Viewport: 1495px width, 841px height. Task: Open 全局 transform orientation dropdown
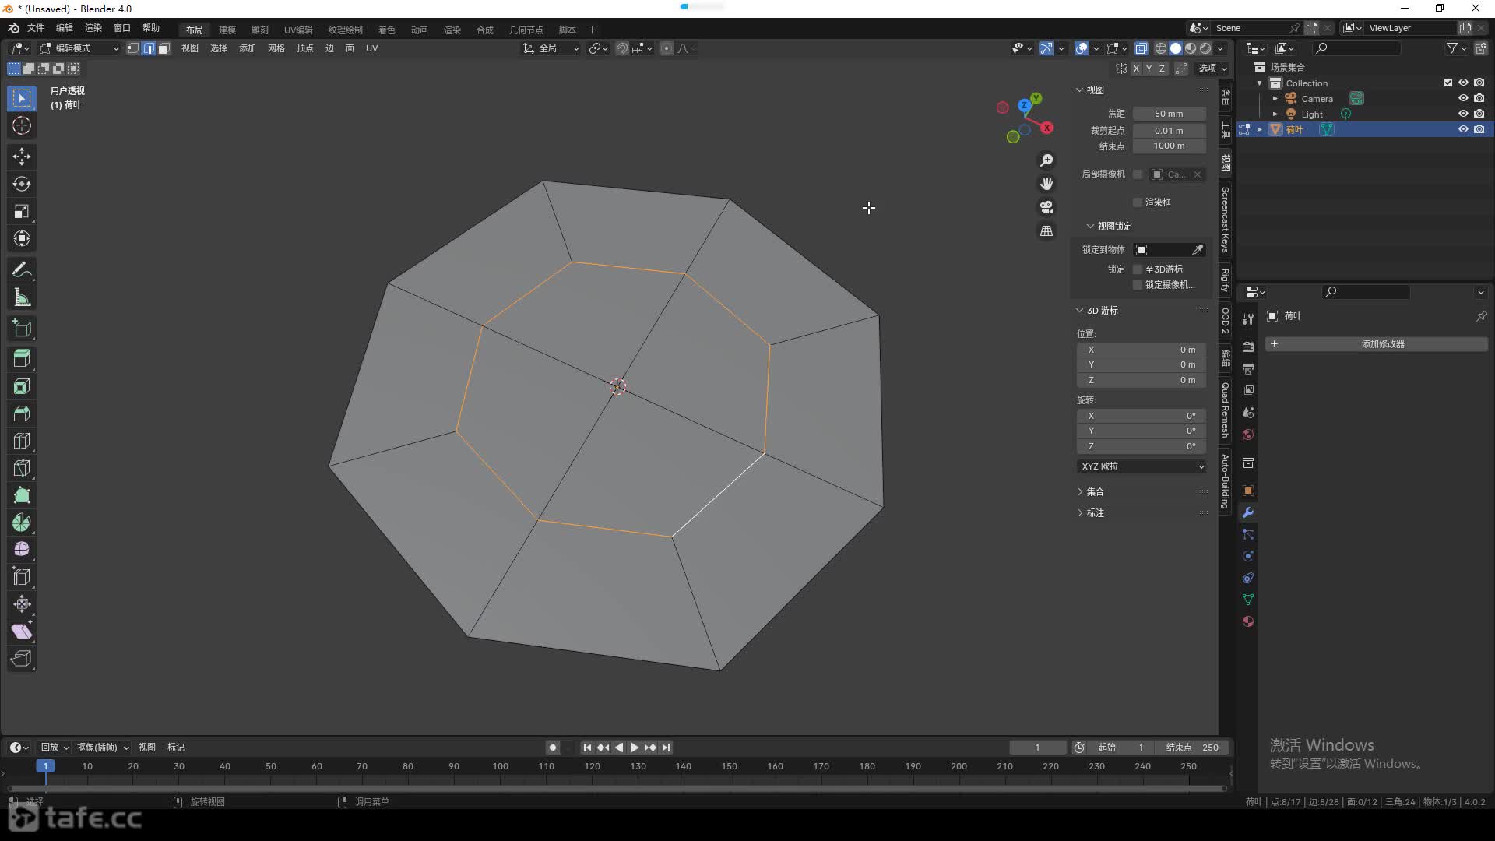click(551, 48)
